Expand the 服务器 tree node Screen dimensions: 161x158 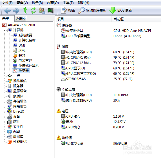pos(5,86)
